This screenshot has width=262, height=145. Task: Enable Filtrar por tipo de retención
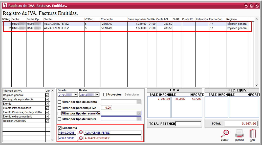click(59, 114)
